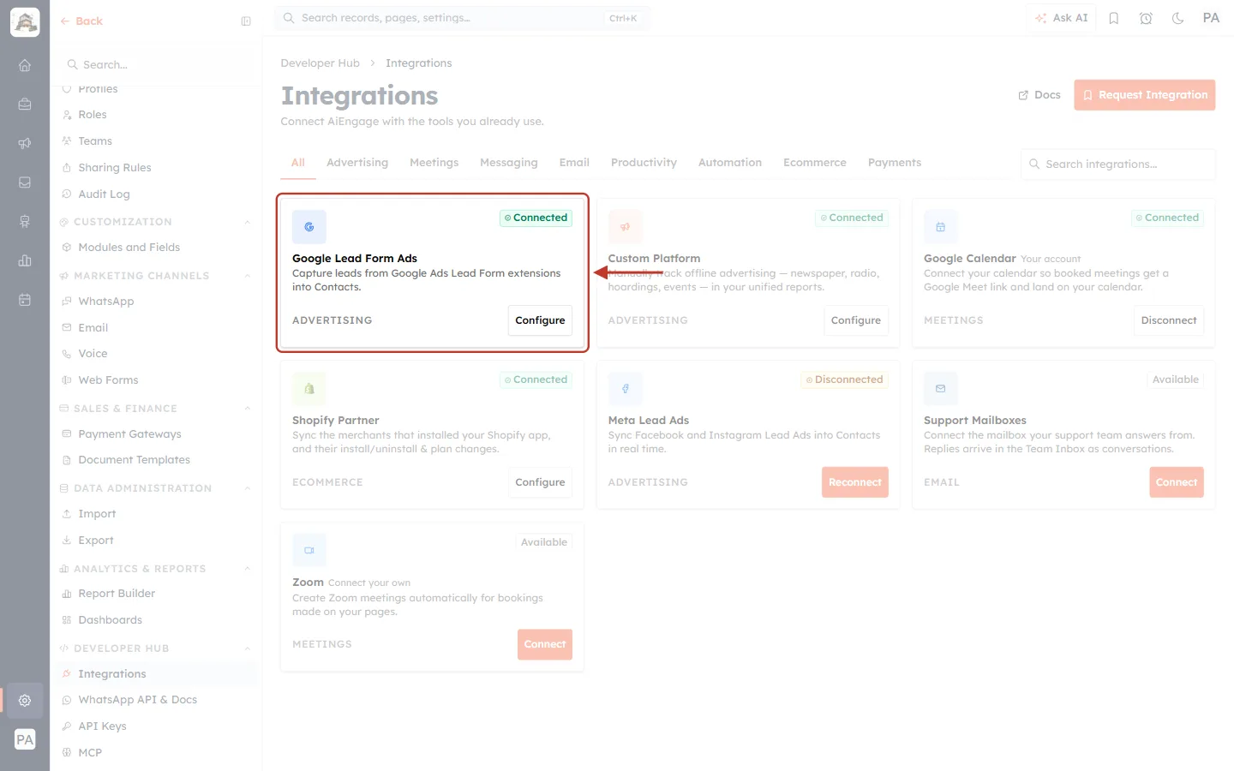The image size is (1234, 771).
Task: Collapse the Marketing Channels section
Action: point(248,276)
